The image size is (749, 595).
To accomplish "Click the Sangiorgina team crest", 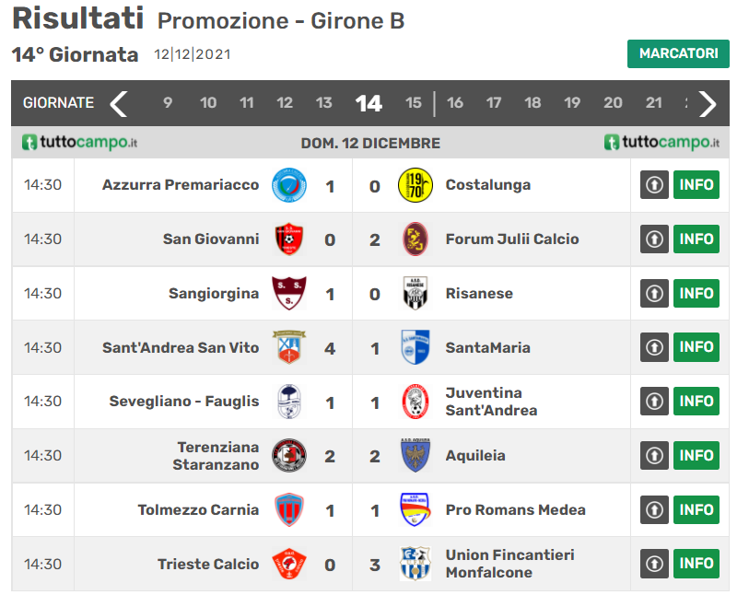I will coord(288,294).
